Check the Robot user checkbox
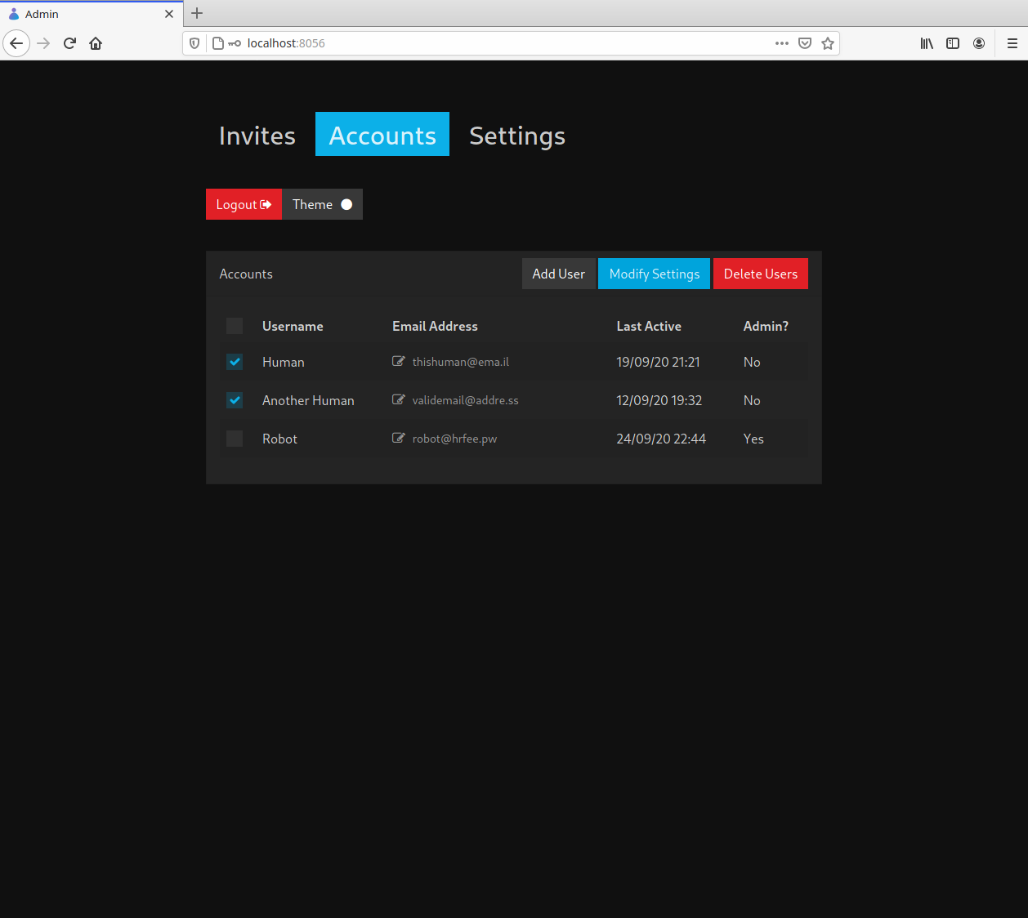Viewport: 1028px width, 918px height. [235, 439]
